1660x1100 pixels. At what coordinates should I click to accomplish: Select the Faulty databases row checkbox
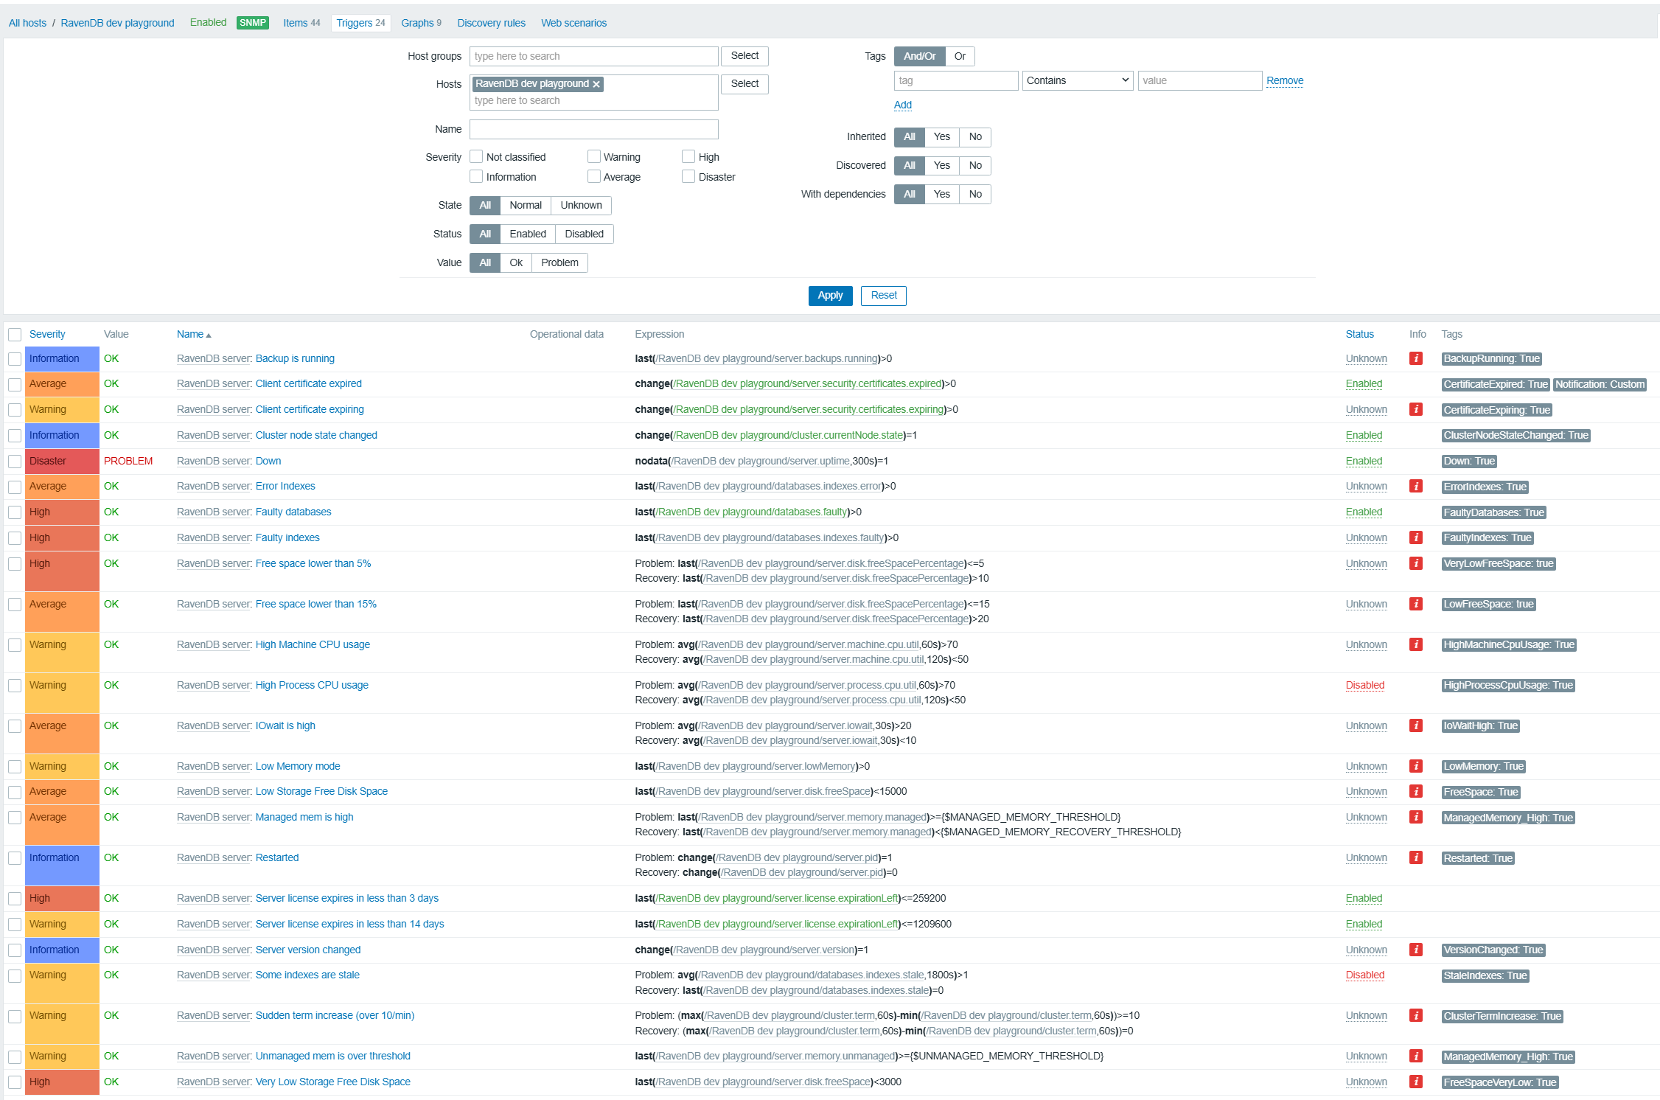(15, 512)
